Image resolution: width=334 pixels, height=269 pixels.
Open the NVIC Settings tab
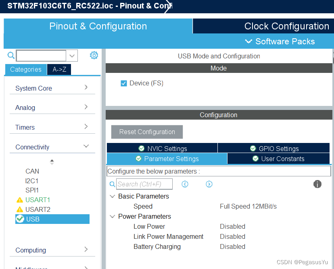coord(162,148)
